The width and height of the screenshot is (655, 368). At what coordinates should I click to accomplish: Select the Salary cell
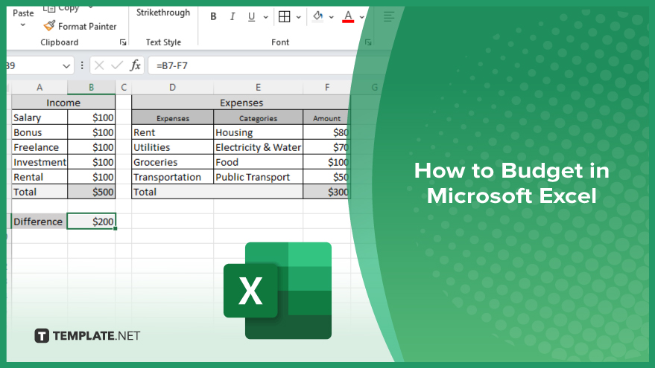point(39,117)
